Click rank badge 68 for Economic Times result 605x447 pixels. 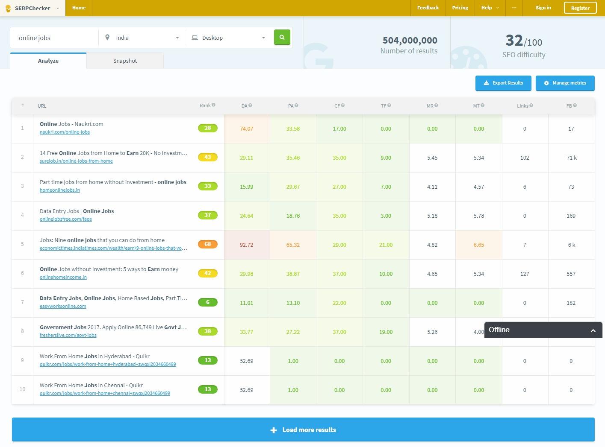[x=207, y=244]
